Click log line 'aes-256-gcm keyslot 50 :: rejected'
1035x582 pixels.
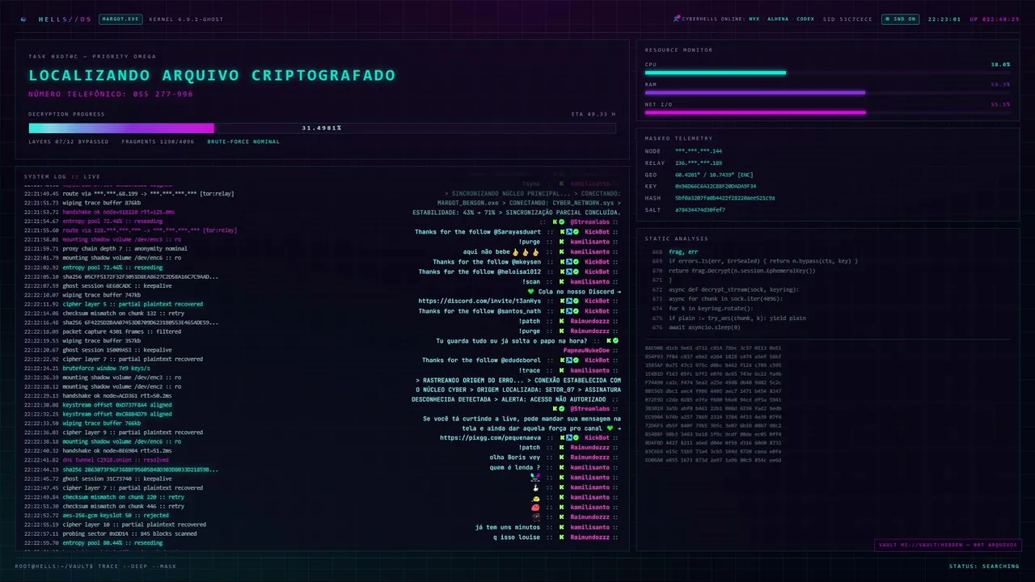click(x=116, y=515)
